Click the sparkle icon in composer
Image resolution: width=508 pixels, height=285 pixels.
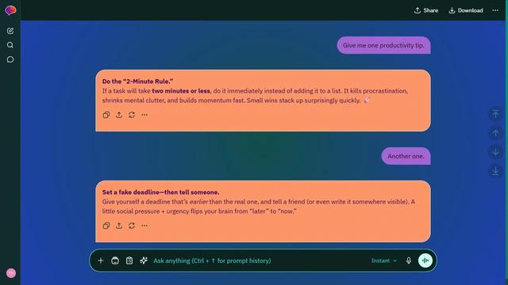[x=144, y=260]
